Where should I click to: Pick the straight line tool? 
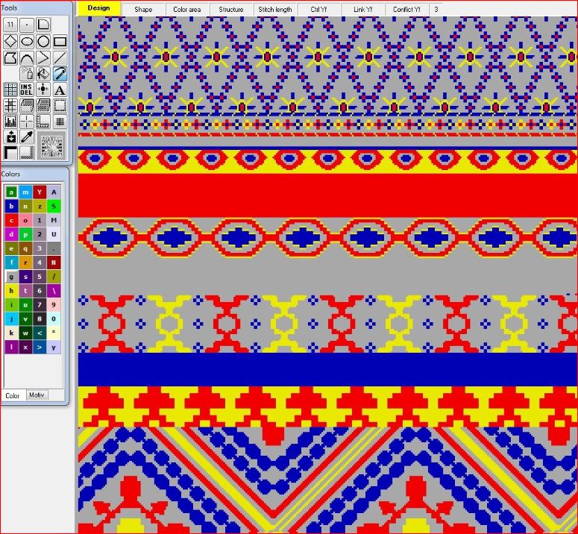pyautogui.click(x=60, y=58)
